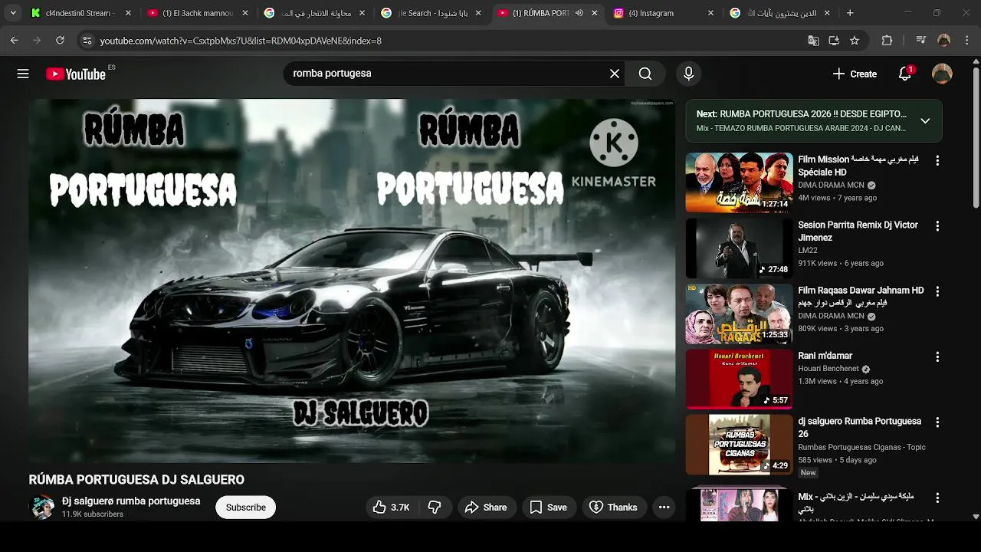Save the video to a playlist
The height and width of the screenshot is (552, 981).
(x=549, y=507)
